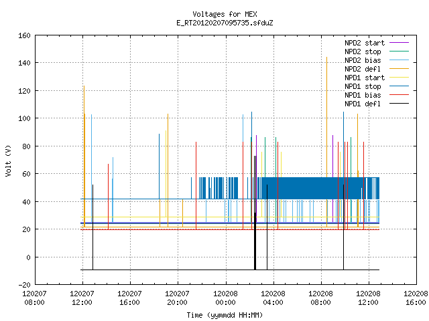Click the purple NPD2 start legend line
Image resolution: width=429 pixels, height=321 pixels.
click(x=399, y=43)
